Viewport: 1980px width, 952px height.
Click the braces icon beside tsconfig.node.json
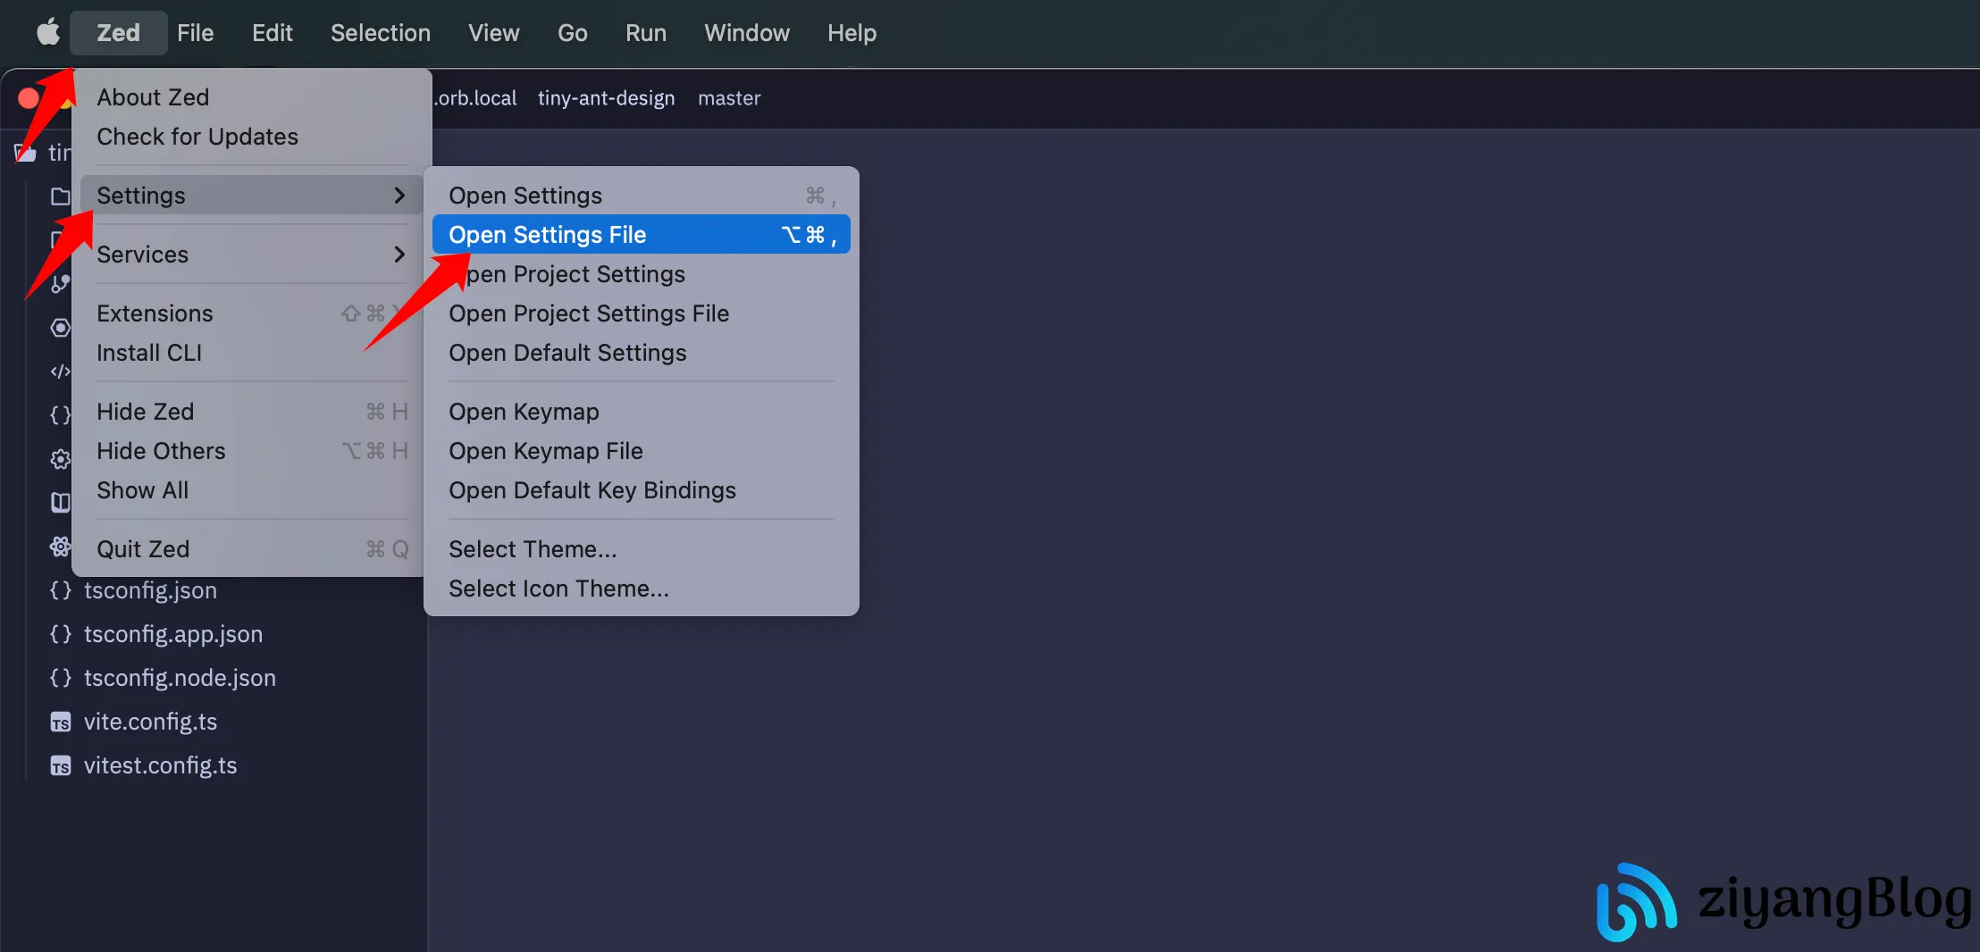60,678
